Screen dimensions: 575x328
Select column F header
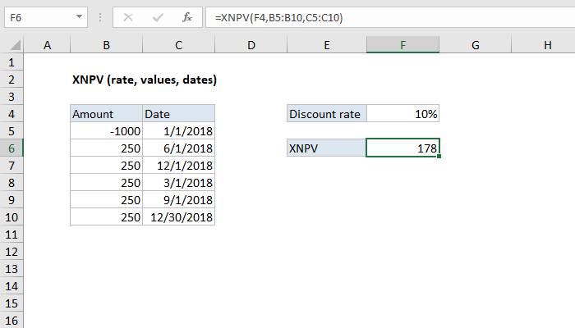[402, 46]
